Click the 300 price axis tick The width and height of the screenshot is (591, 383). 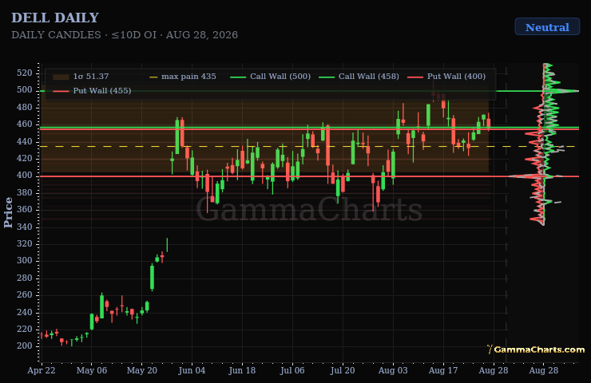coord(25,261)
